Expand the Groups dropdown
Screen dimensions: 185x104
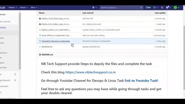click(24, 8)
